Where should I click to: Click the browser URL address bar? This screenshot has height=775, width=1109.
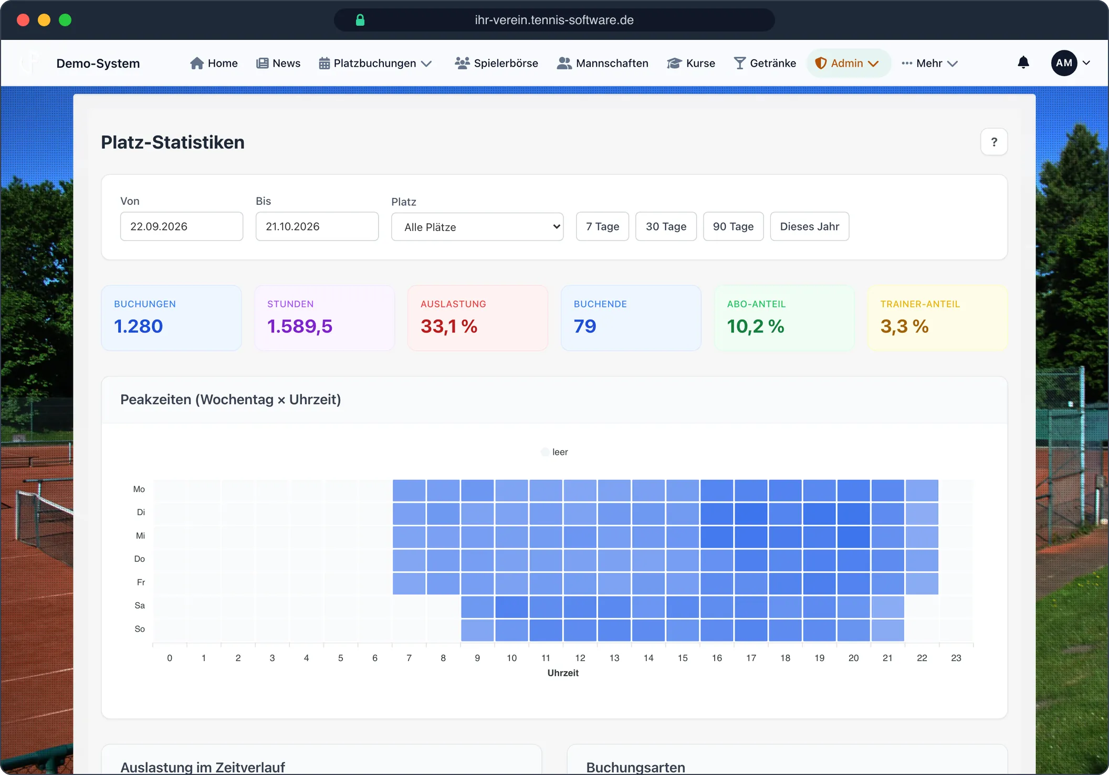tap(554, 20)
